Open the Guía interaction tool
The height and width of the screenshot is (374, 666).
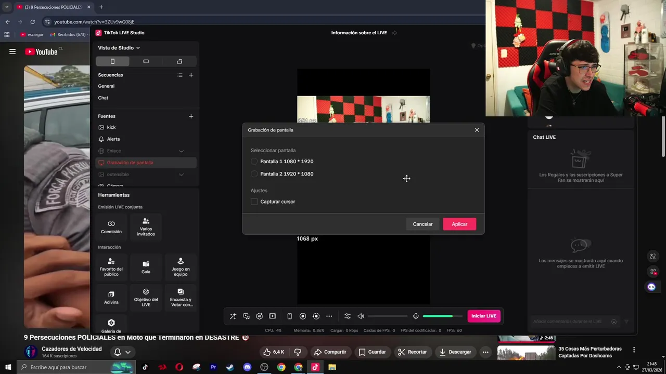pyautogui.click(x=146, y=268)
